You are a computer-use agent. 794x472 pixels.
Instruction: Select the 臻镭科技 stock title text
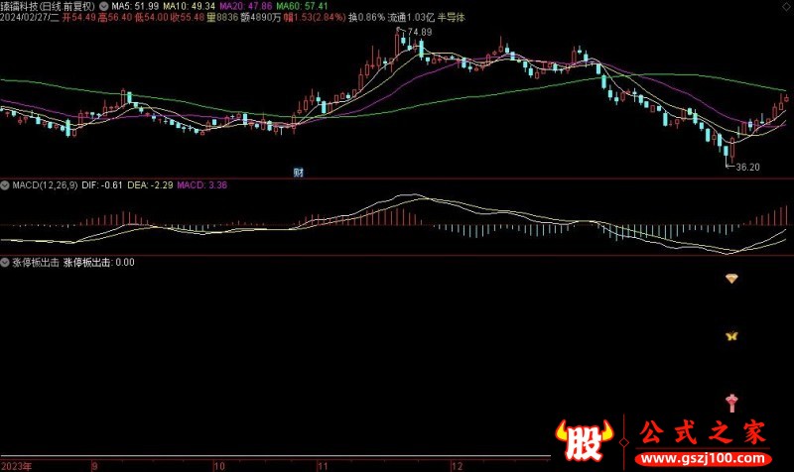[19, 6]
